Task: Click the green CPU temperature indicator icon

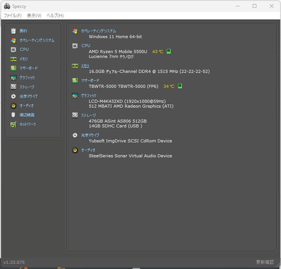Action: point(169,51)
